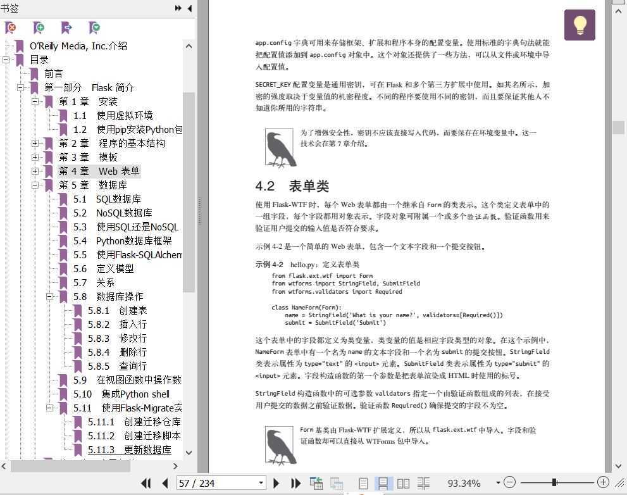Collapse the 第一部分 Flask 简介 node
The width and height of the screenshot is (627, 495).
[20, 87]
